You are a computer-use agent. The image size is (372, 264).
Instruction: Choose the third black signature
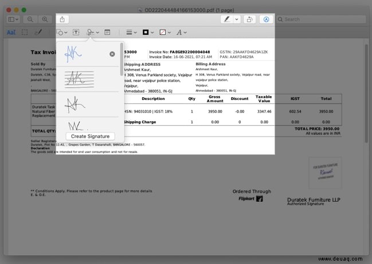75,105
